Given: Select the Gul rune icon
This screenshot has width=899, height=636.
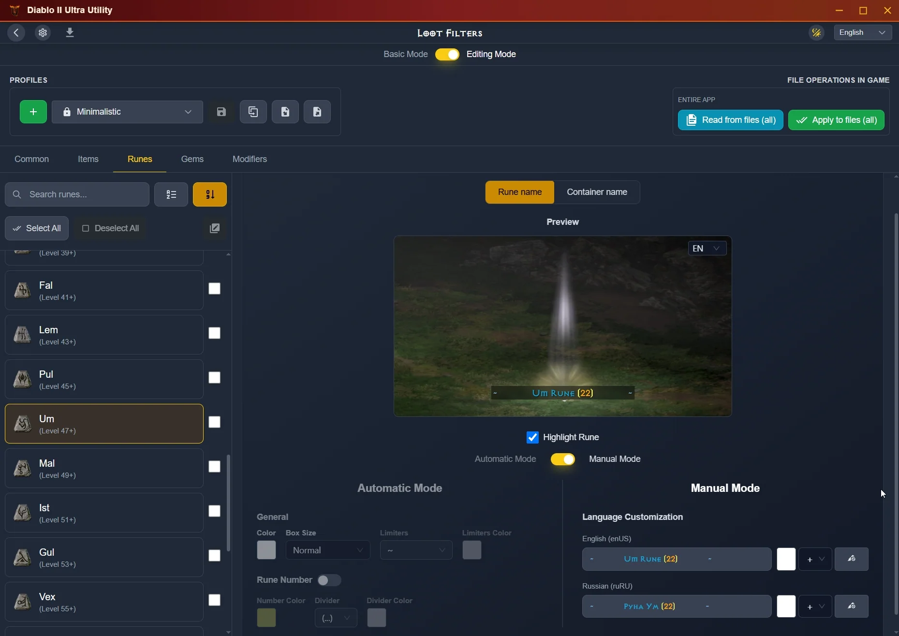Looking at the screenshot, I should coord(22,557).
